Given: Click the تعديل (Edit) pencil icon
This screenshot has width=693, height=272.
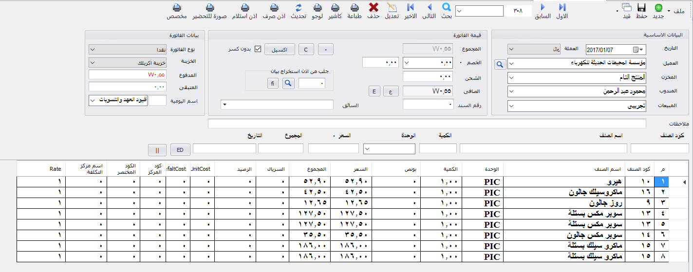Looking at the screenshot, I should coord(392,7).
